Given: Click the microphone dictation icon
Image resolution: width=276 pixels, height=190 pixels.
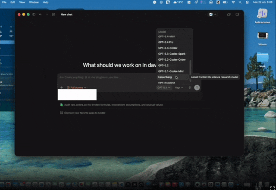Looking at the screenshot, I should [190, 87].
